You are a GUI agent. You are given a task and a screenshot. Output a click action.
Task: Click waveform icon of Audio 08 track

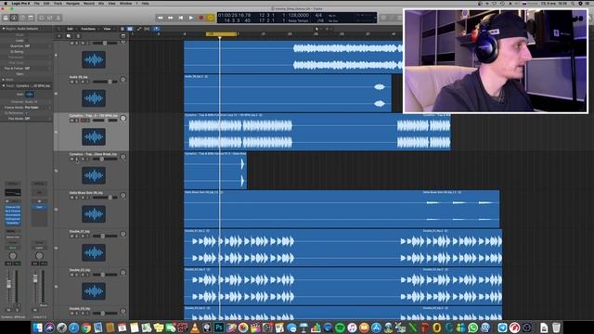(x=94, y=98)
